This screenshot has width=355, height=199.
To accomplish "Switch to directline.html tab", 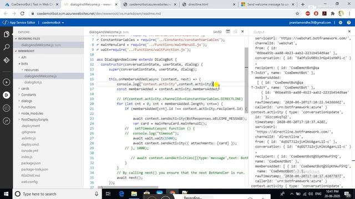I will pos(209,4).
